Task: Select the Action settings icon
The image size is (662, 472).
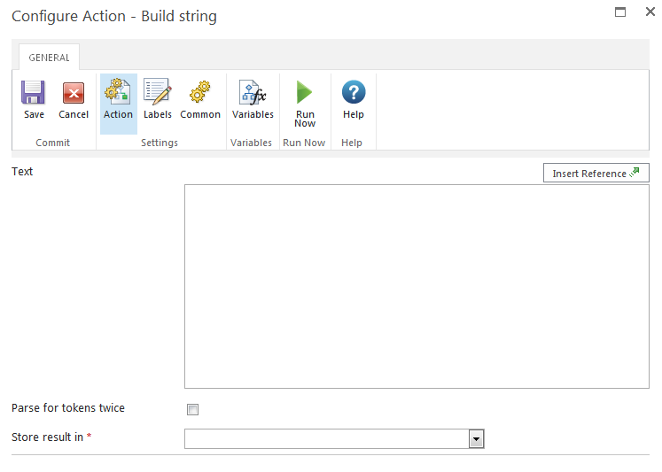Action: (x=118, y=93)
